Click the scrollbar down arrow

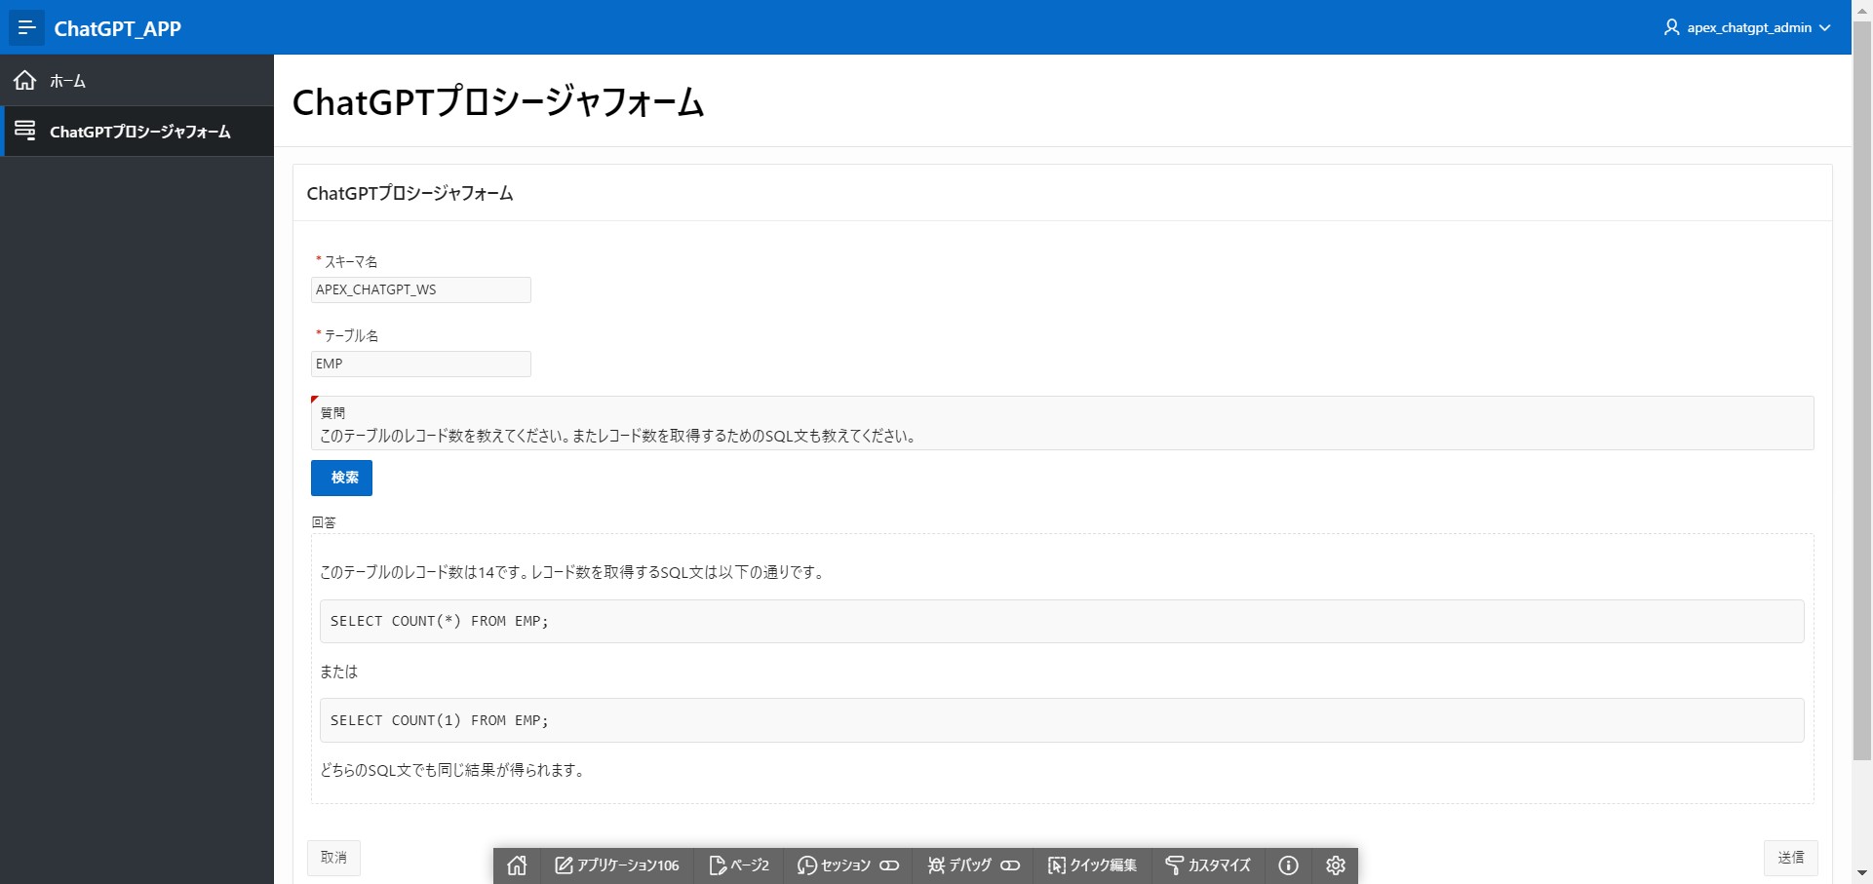point(1862,873)
